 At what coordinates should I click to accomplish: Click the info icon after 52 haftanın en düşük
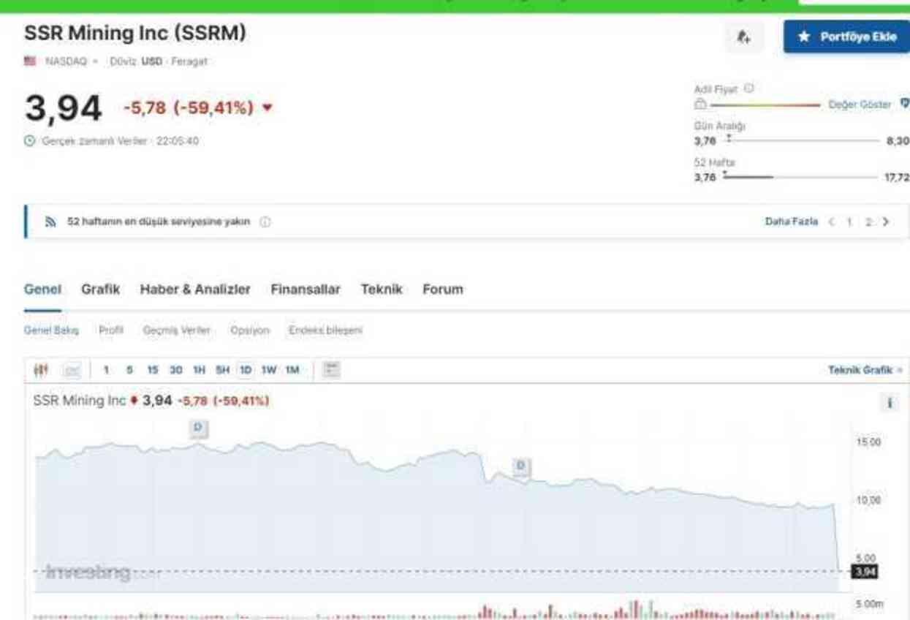point(265,222)
